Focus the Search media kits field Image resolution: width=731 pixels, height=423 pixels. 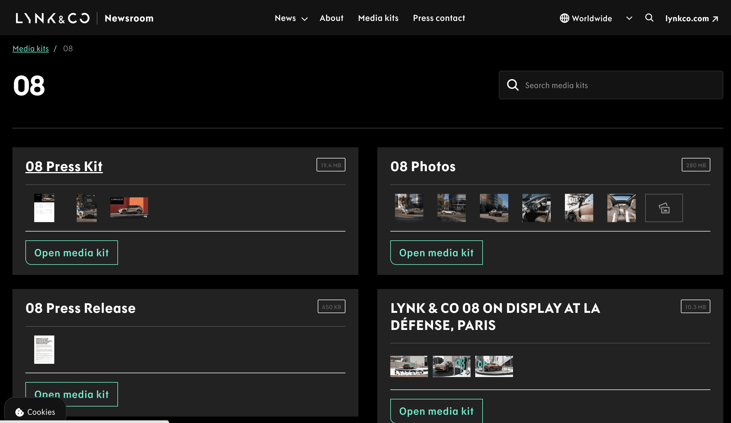click(x=611, y=85)
